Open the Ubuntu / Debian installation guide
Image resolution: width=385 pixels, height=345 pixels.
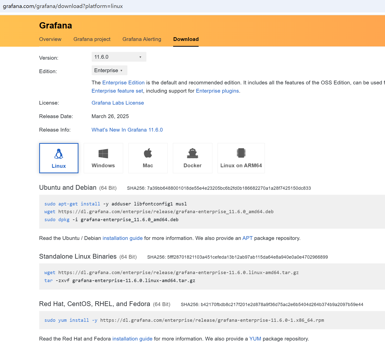(122, 238)
